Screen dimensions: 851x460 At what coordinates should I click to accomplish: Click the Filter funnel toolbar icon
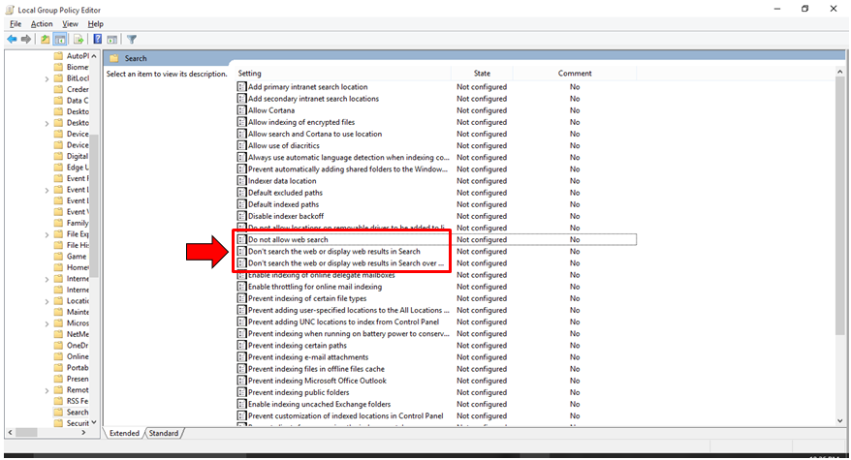[x=132, y=39]
